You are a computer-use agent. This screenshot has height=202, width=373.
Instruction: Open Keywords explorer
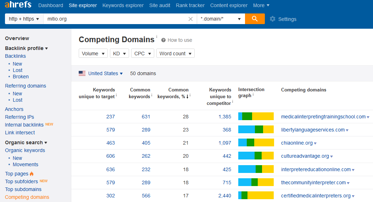[123, 5]
